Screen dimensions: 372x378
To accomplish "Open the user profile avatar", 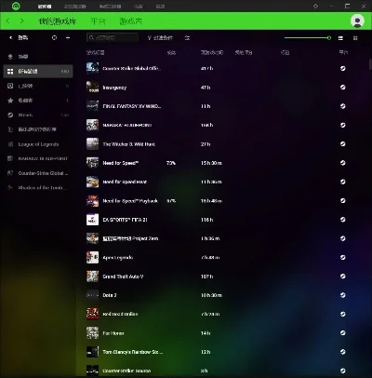I will (x=357, y=21).
